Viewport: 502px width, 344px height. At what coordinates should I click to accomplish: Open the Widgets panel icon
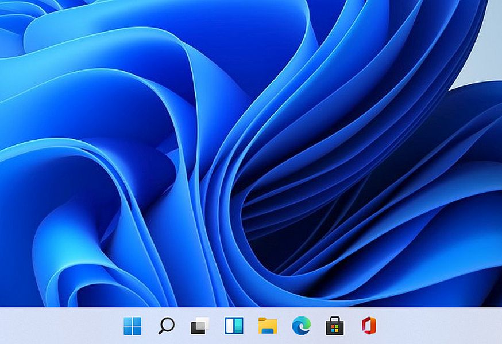coord(234,326)
